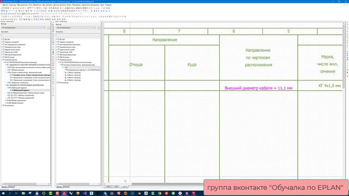This screenshot has width=349, height=196.
Task: Open the Проект menu
Action: [x=5, y=5]
